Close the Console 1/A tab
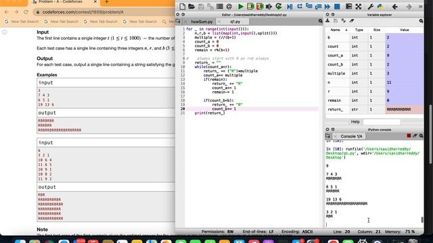 click(336, 136)
